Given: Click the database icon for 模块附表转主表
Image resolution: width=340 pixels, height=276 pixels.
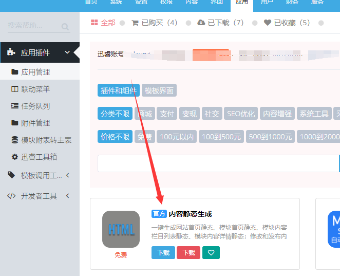Looking at the screenshot, I should click(14, 140).
